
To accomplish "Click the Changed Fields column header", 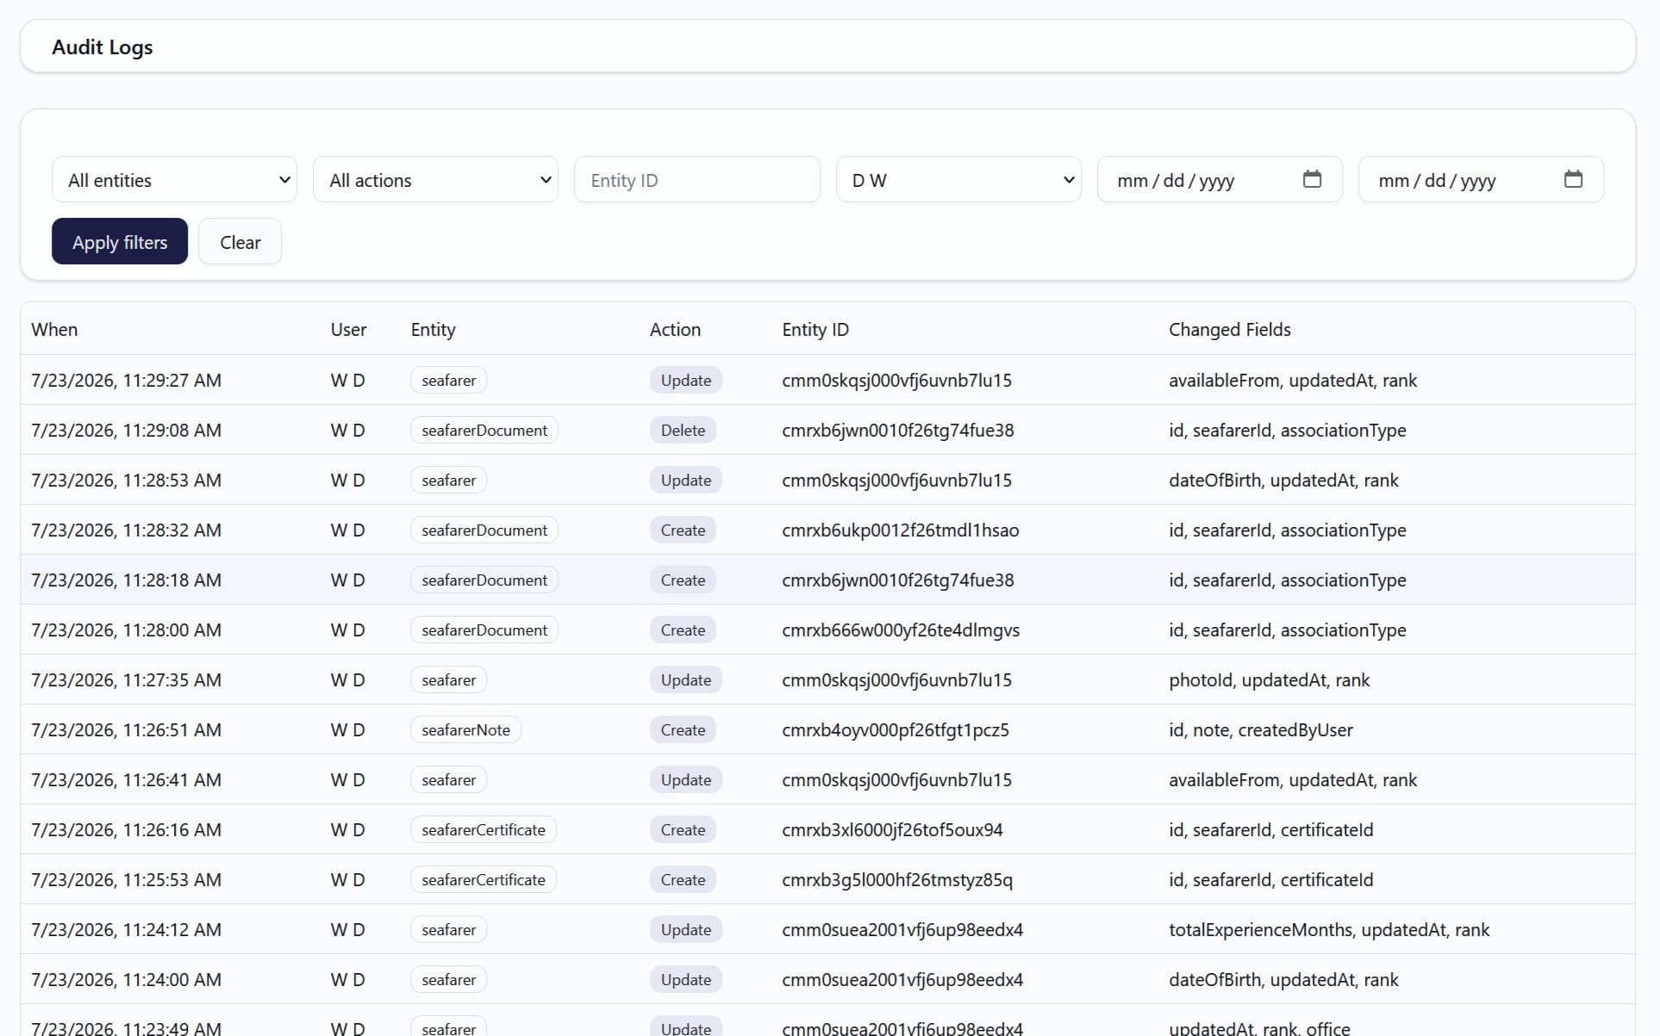I will click(1230, 329).
